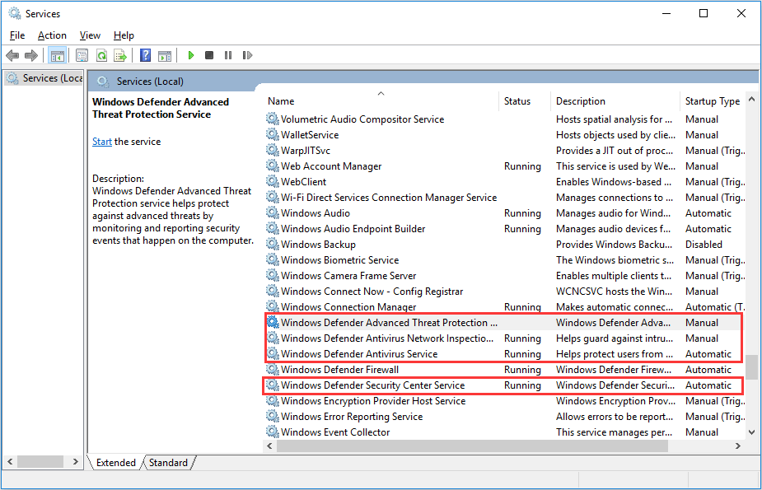Sort by the Status column header

[x=525, y=101]
